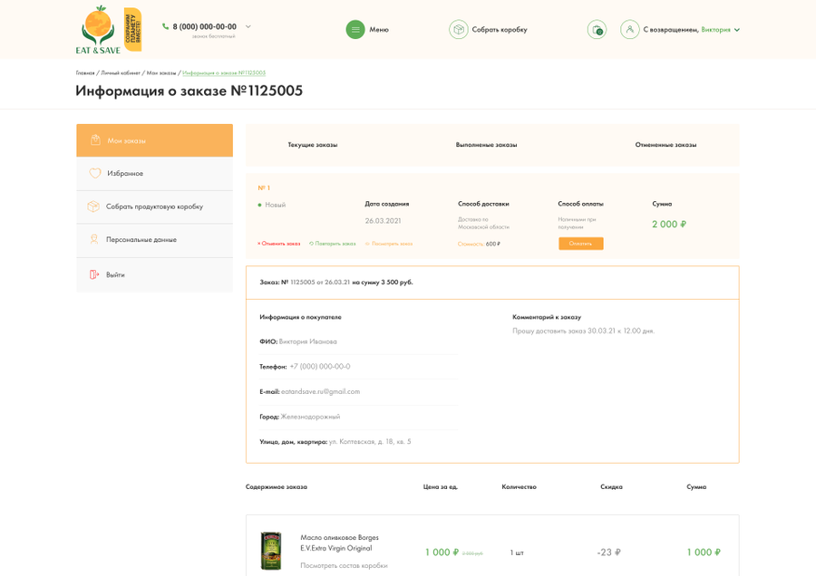This screenshot has height=576, width=816.
Task: Expand the Виктория account dropdown chevron
Action: pyautogui.click(x=737, y=30)
